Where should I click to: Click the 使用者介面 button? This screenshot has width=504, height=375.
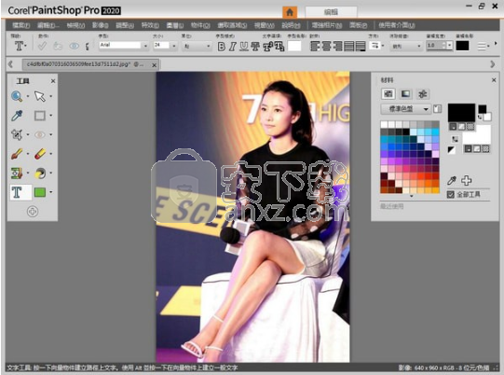coord(396,25)
